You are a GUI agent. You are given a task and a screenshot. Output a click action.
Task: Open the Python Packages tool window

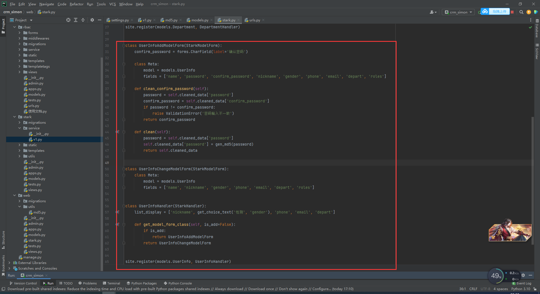(142, 283)
